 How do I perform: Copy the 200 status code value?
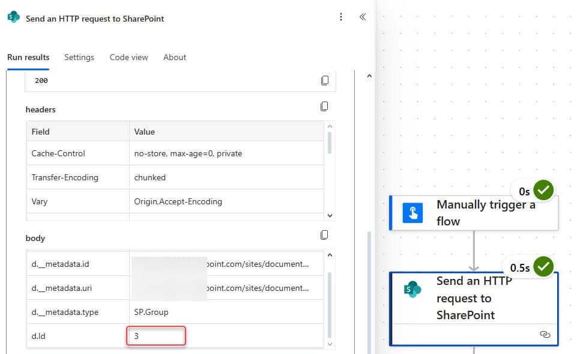coord(325,81)
